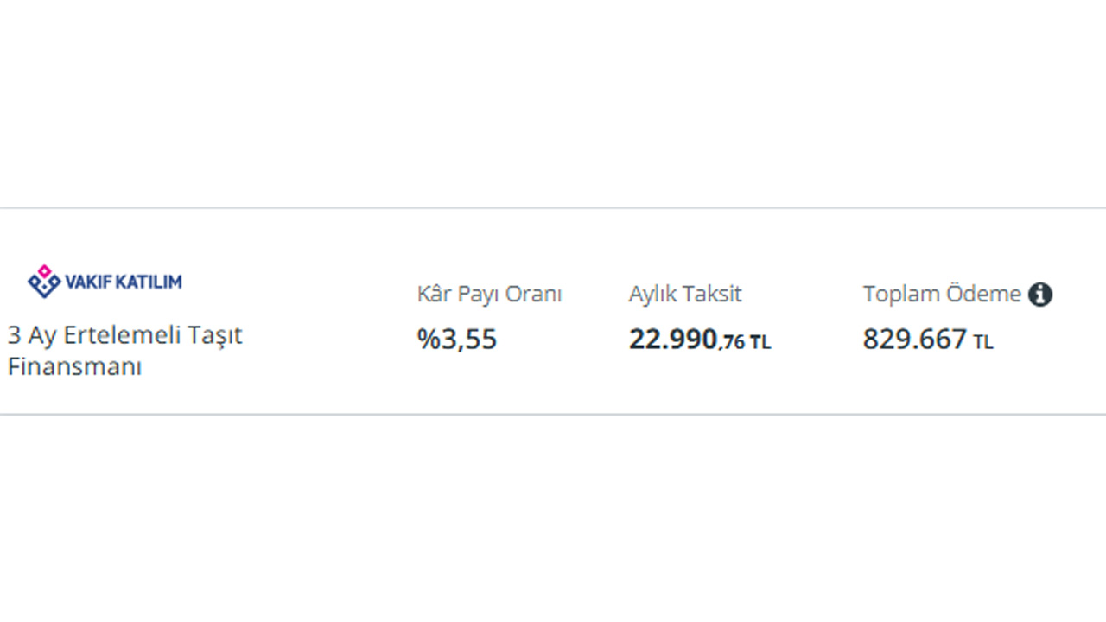Click the ,76 TL kuruş portion
Image resolution: width=1106 pixels, height=622 pixels.
(744, 342)
